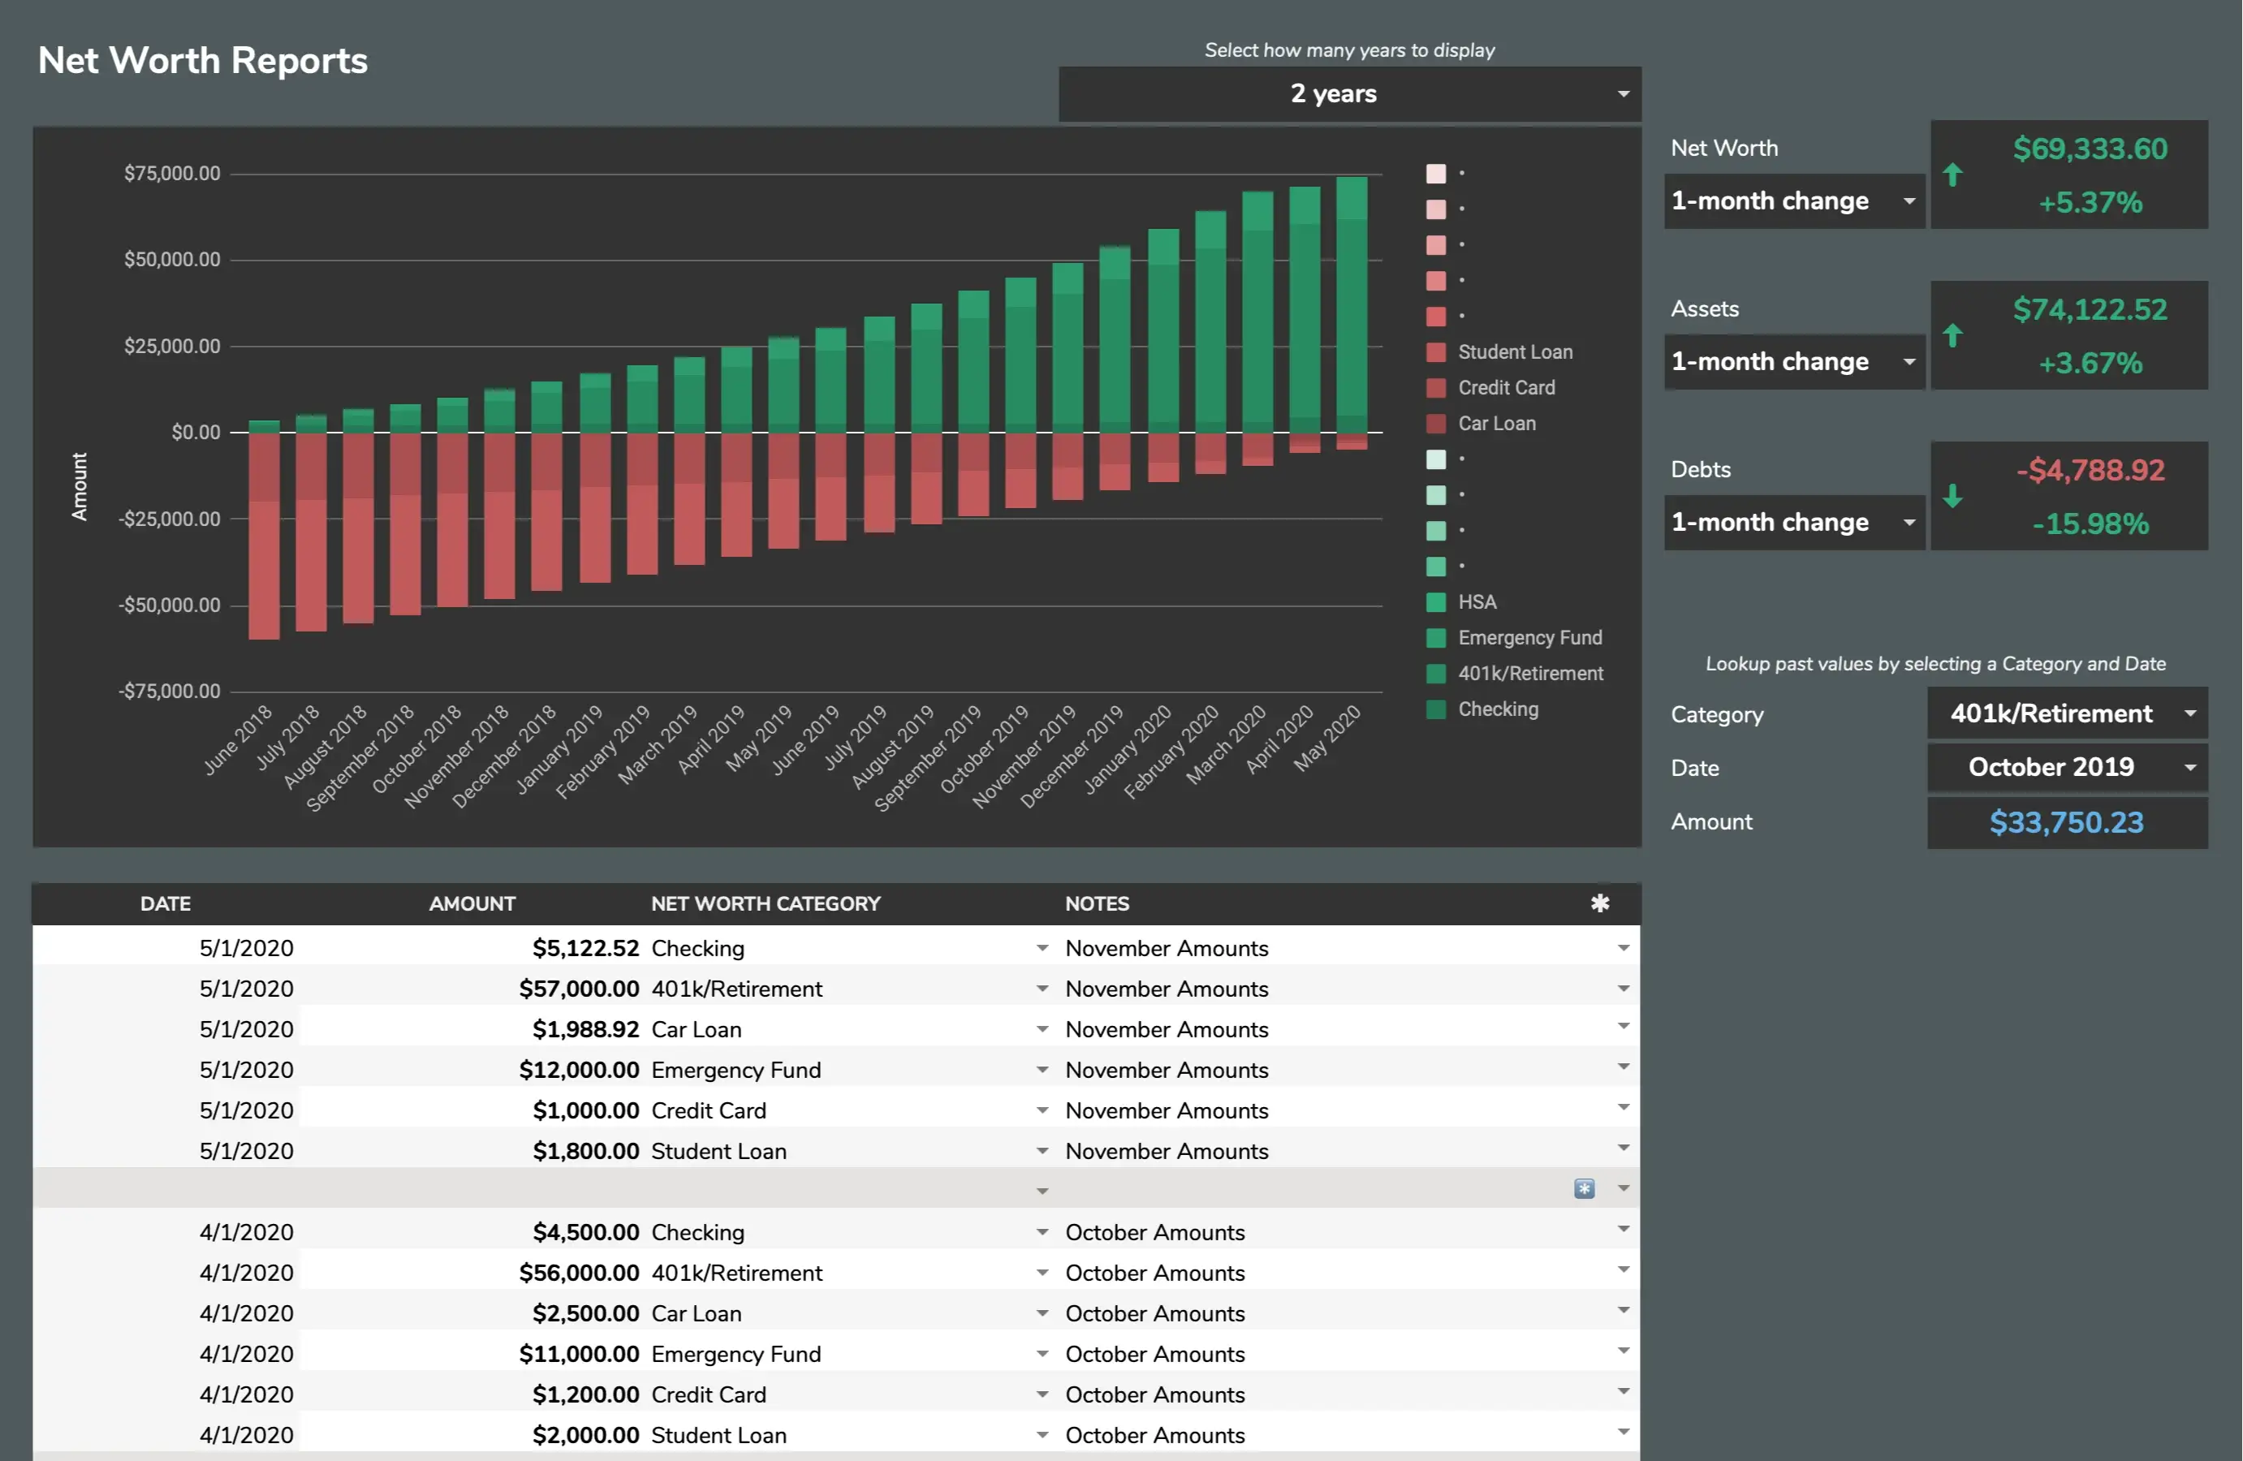The width and height of the screenshot is (2243, 1461).
Task: Open category dropdown for 4/1/2020 Emergency Fund row
Action: click(1042, 1354)
